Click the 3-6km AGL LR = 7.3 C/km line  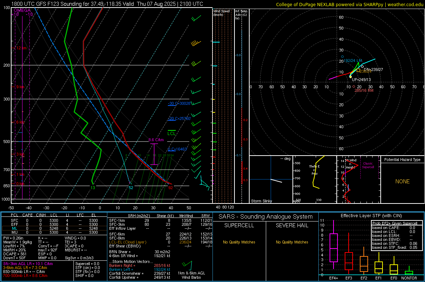coord(25,268)
